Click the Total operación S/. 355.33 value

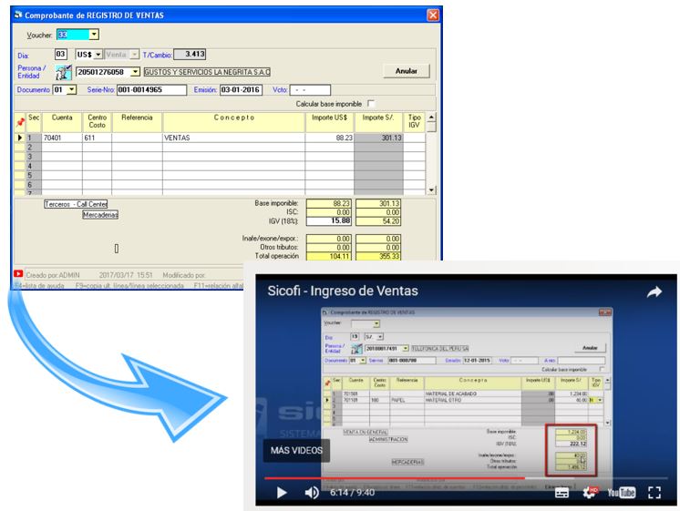[x=378, y=256]
